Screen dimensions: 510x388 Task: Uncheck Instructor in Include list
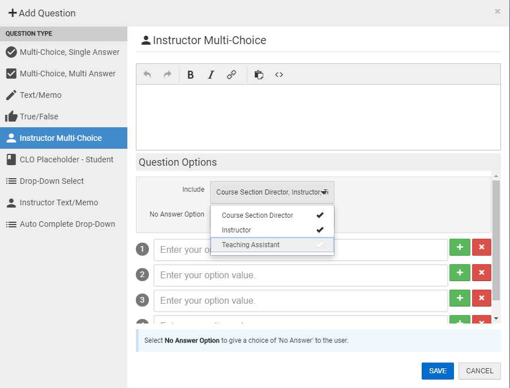(272, 230)
